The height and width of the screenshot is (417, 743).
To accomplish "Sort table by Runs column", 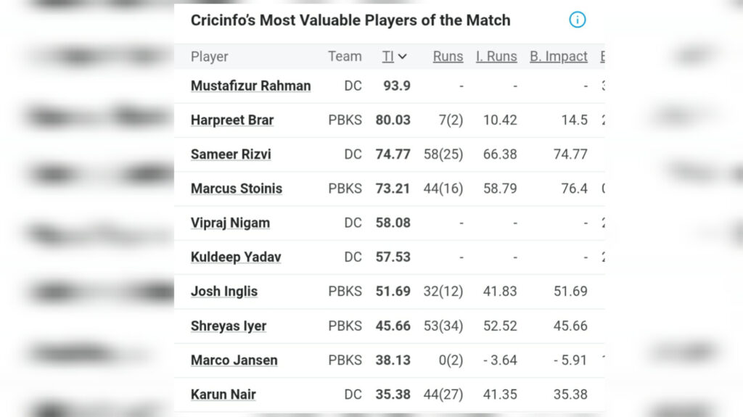I will [448, 57].
